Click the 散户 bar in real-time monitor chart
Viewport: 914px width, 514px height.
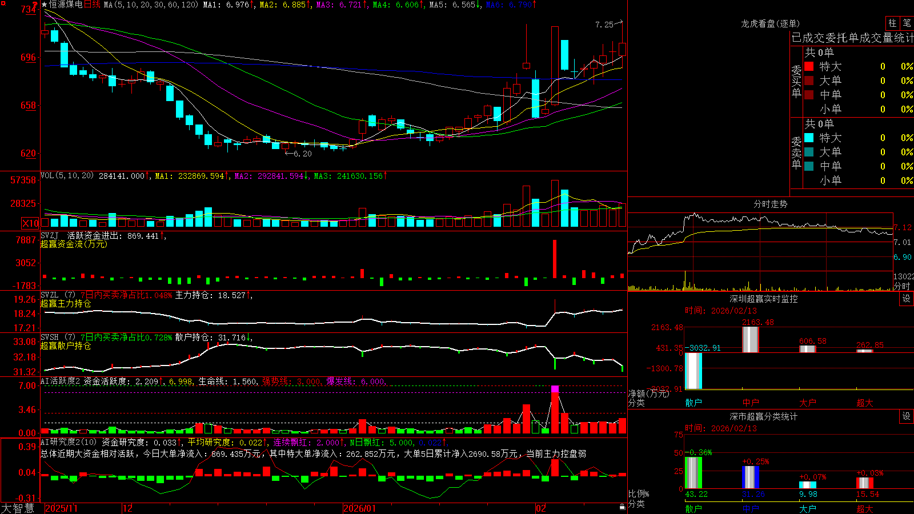(x=693, y=371)
